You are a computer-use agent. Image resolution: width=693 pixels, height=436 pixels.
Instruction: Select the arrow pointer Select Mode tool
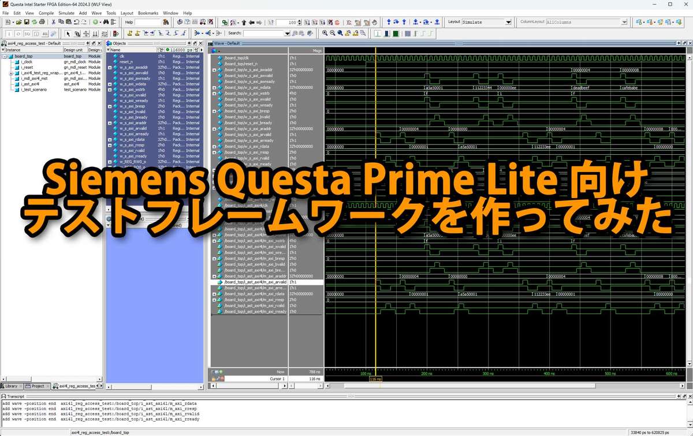click(68, 33)
